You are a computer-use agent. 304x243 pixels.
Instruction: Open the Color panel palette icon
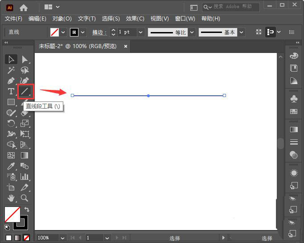[294, 56]
